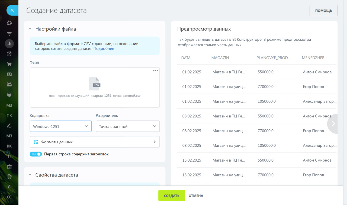Click the box inventory icon in sidebar

(x=9, y=95)
